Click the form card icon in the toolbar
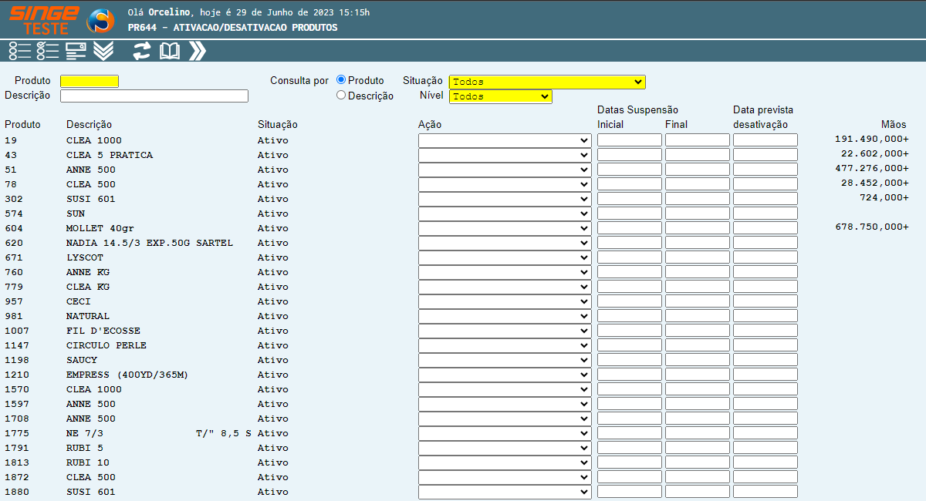926x501 pixels. click(x=76, y=51)
